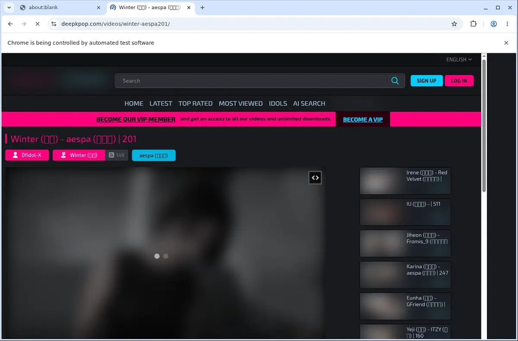Open the tab search chevron in Chrome
Image resolution: width=518 pixels, height=341 pixels.
coord(9,7)
